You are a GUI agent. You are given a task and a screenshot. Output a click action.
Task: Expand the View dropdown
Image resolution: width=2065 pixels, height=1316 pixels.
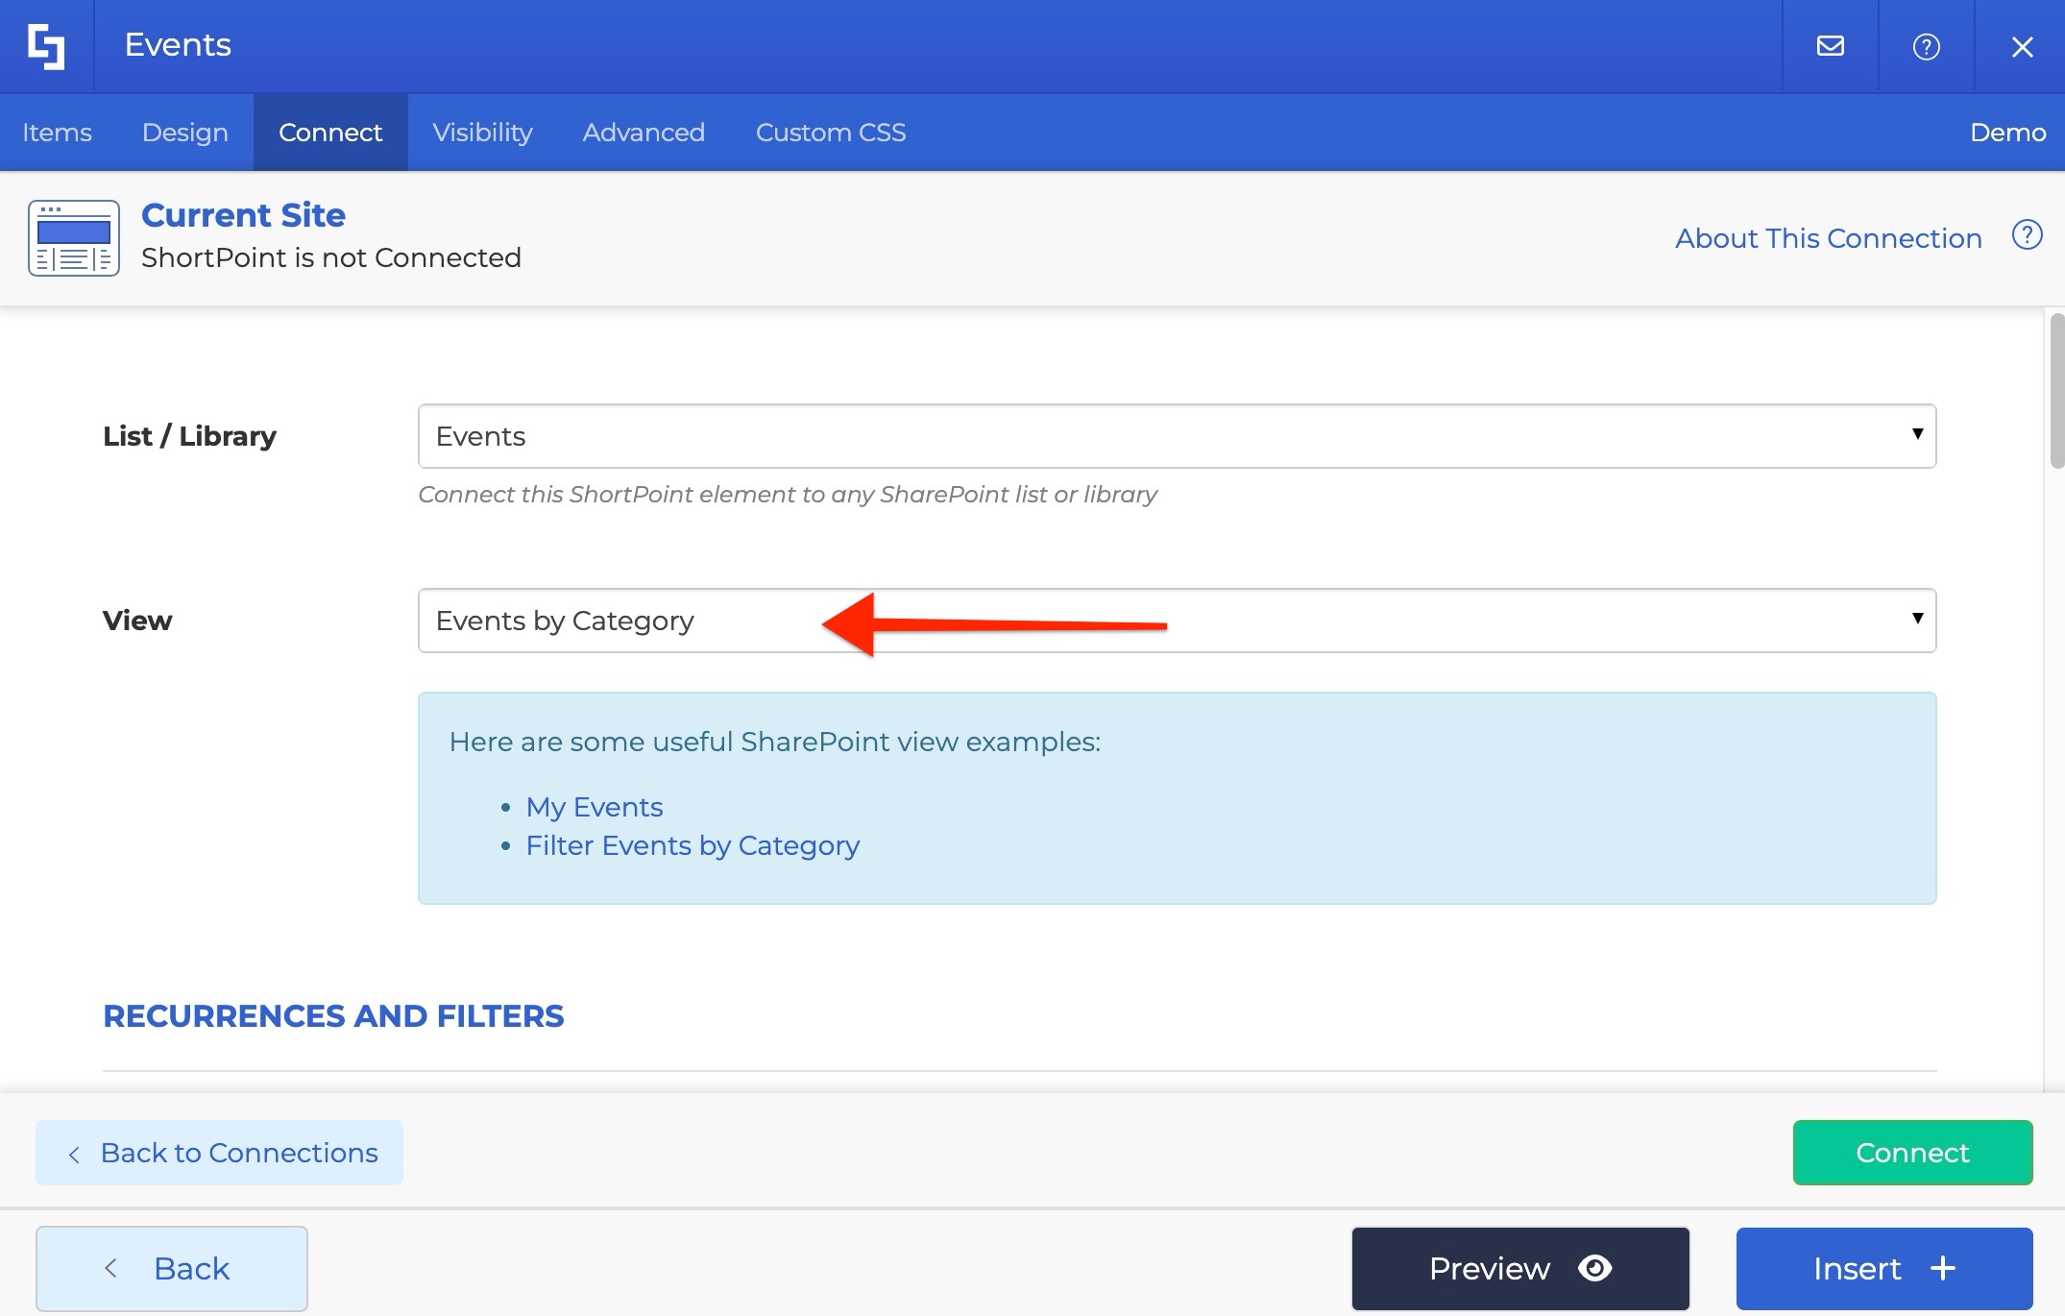pyautogui.click(x=1177, y=621)
